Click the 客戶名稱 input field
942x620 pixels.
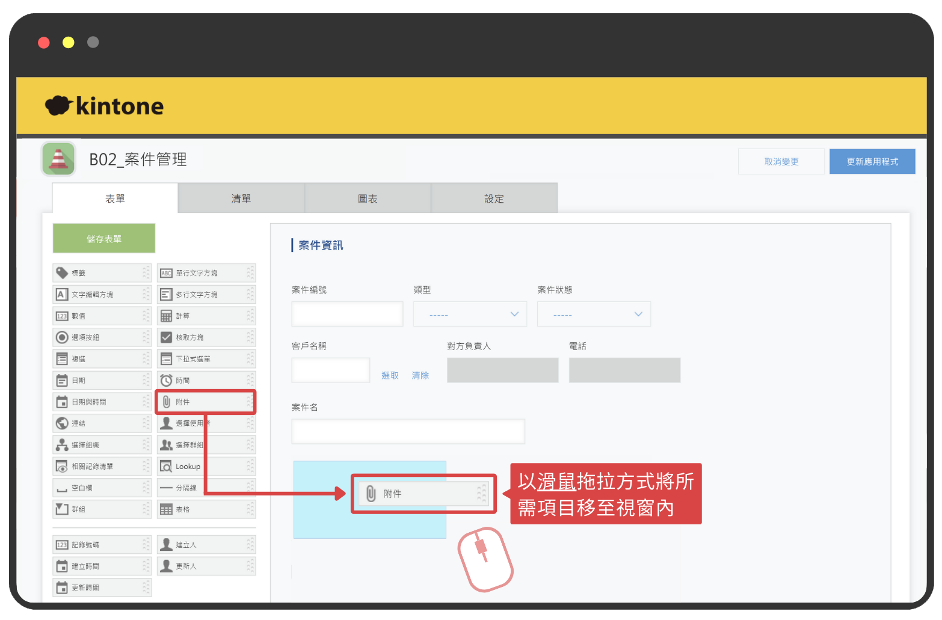(330, 370)
